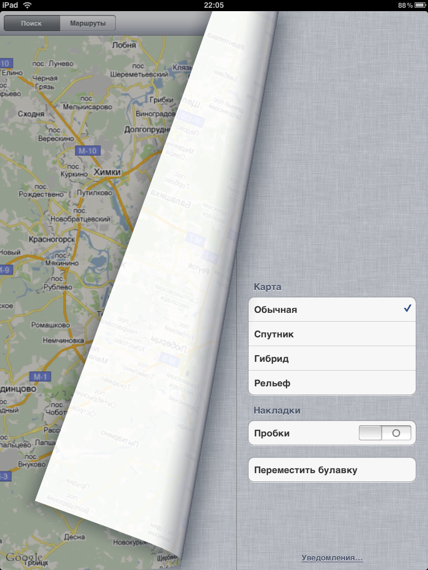Tap the Немчиновка label on the map
This screenshot has width=428, height=570.
tap(62, 340)
